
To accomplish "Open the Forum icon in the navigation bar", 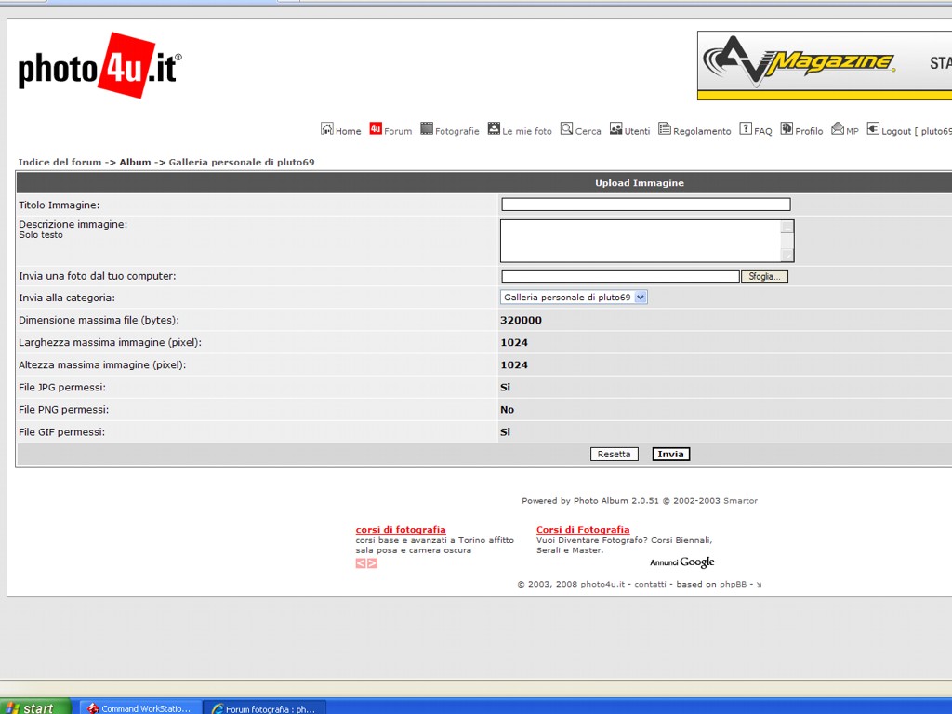I will pyautogui.click(x=376, y=129).
